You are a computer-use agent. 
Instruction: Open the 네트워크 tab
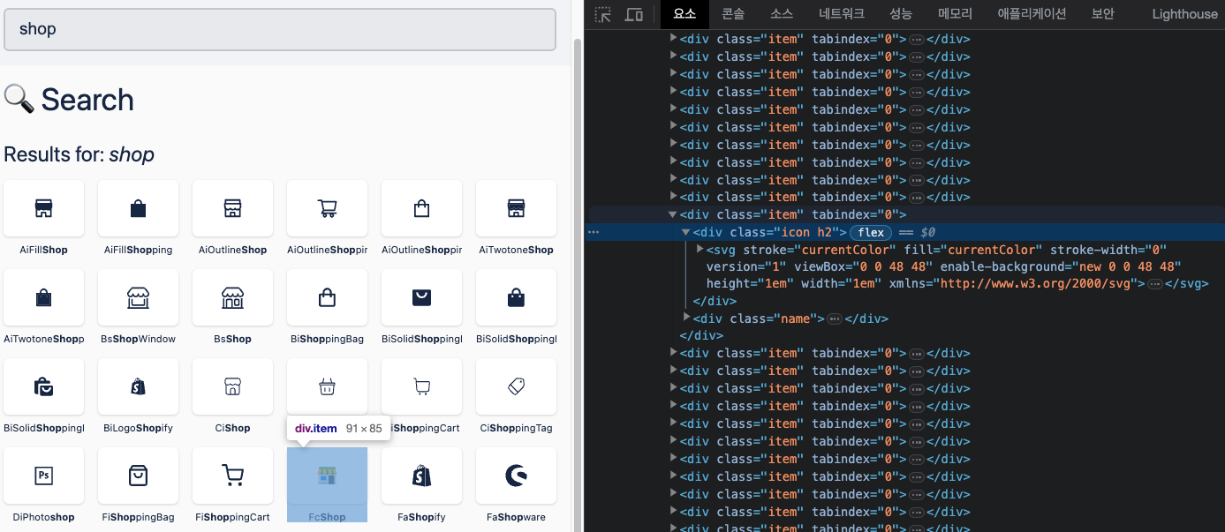[842, 14]
